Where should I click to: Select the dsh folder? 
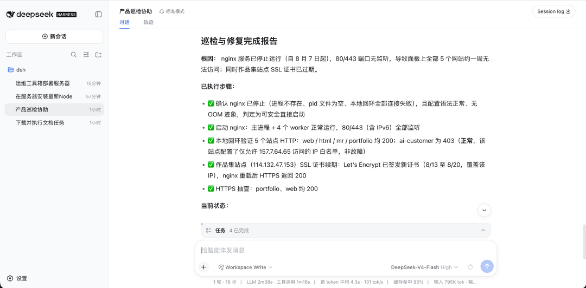[54, 70]
